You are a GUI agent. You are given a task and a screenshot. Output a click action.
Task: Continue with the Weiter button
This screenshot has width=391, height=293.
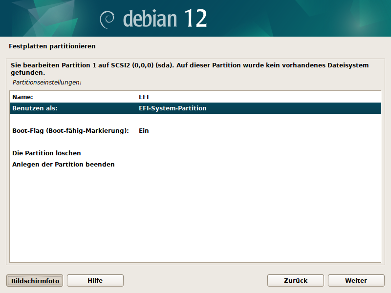pos(356,281)
